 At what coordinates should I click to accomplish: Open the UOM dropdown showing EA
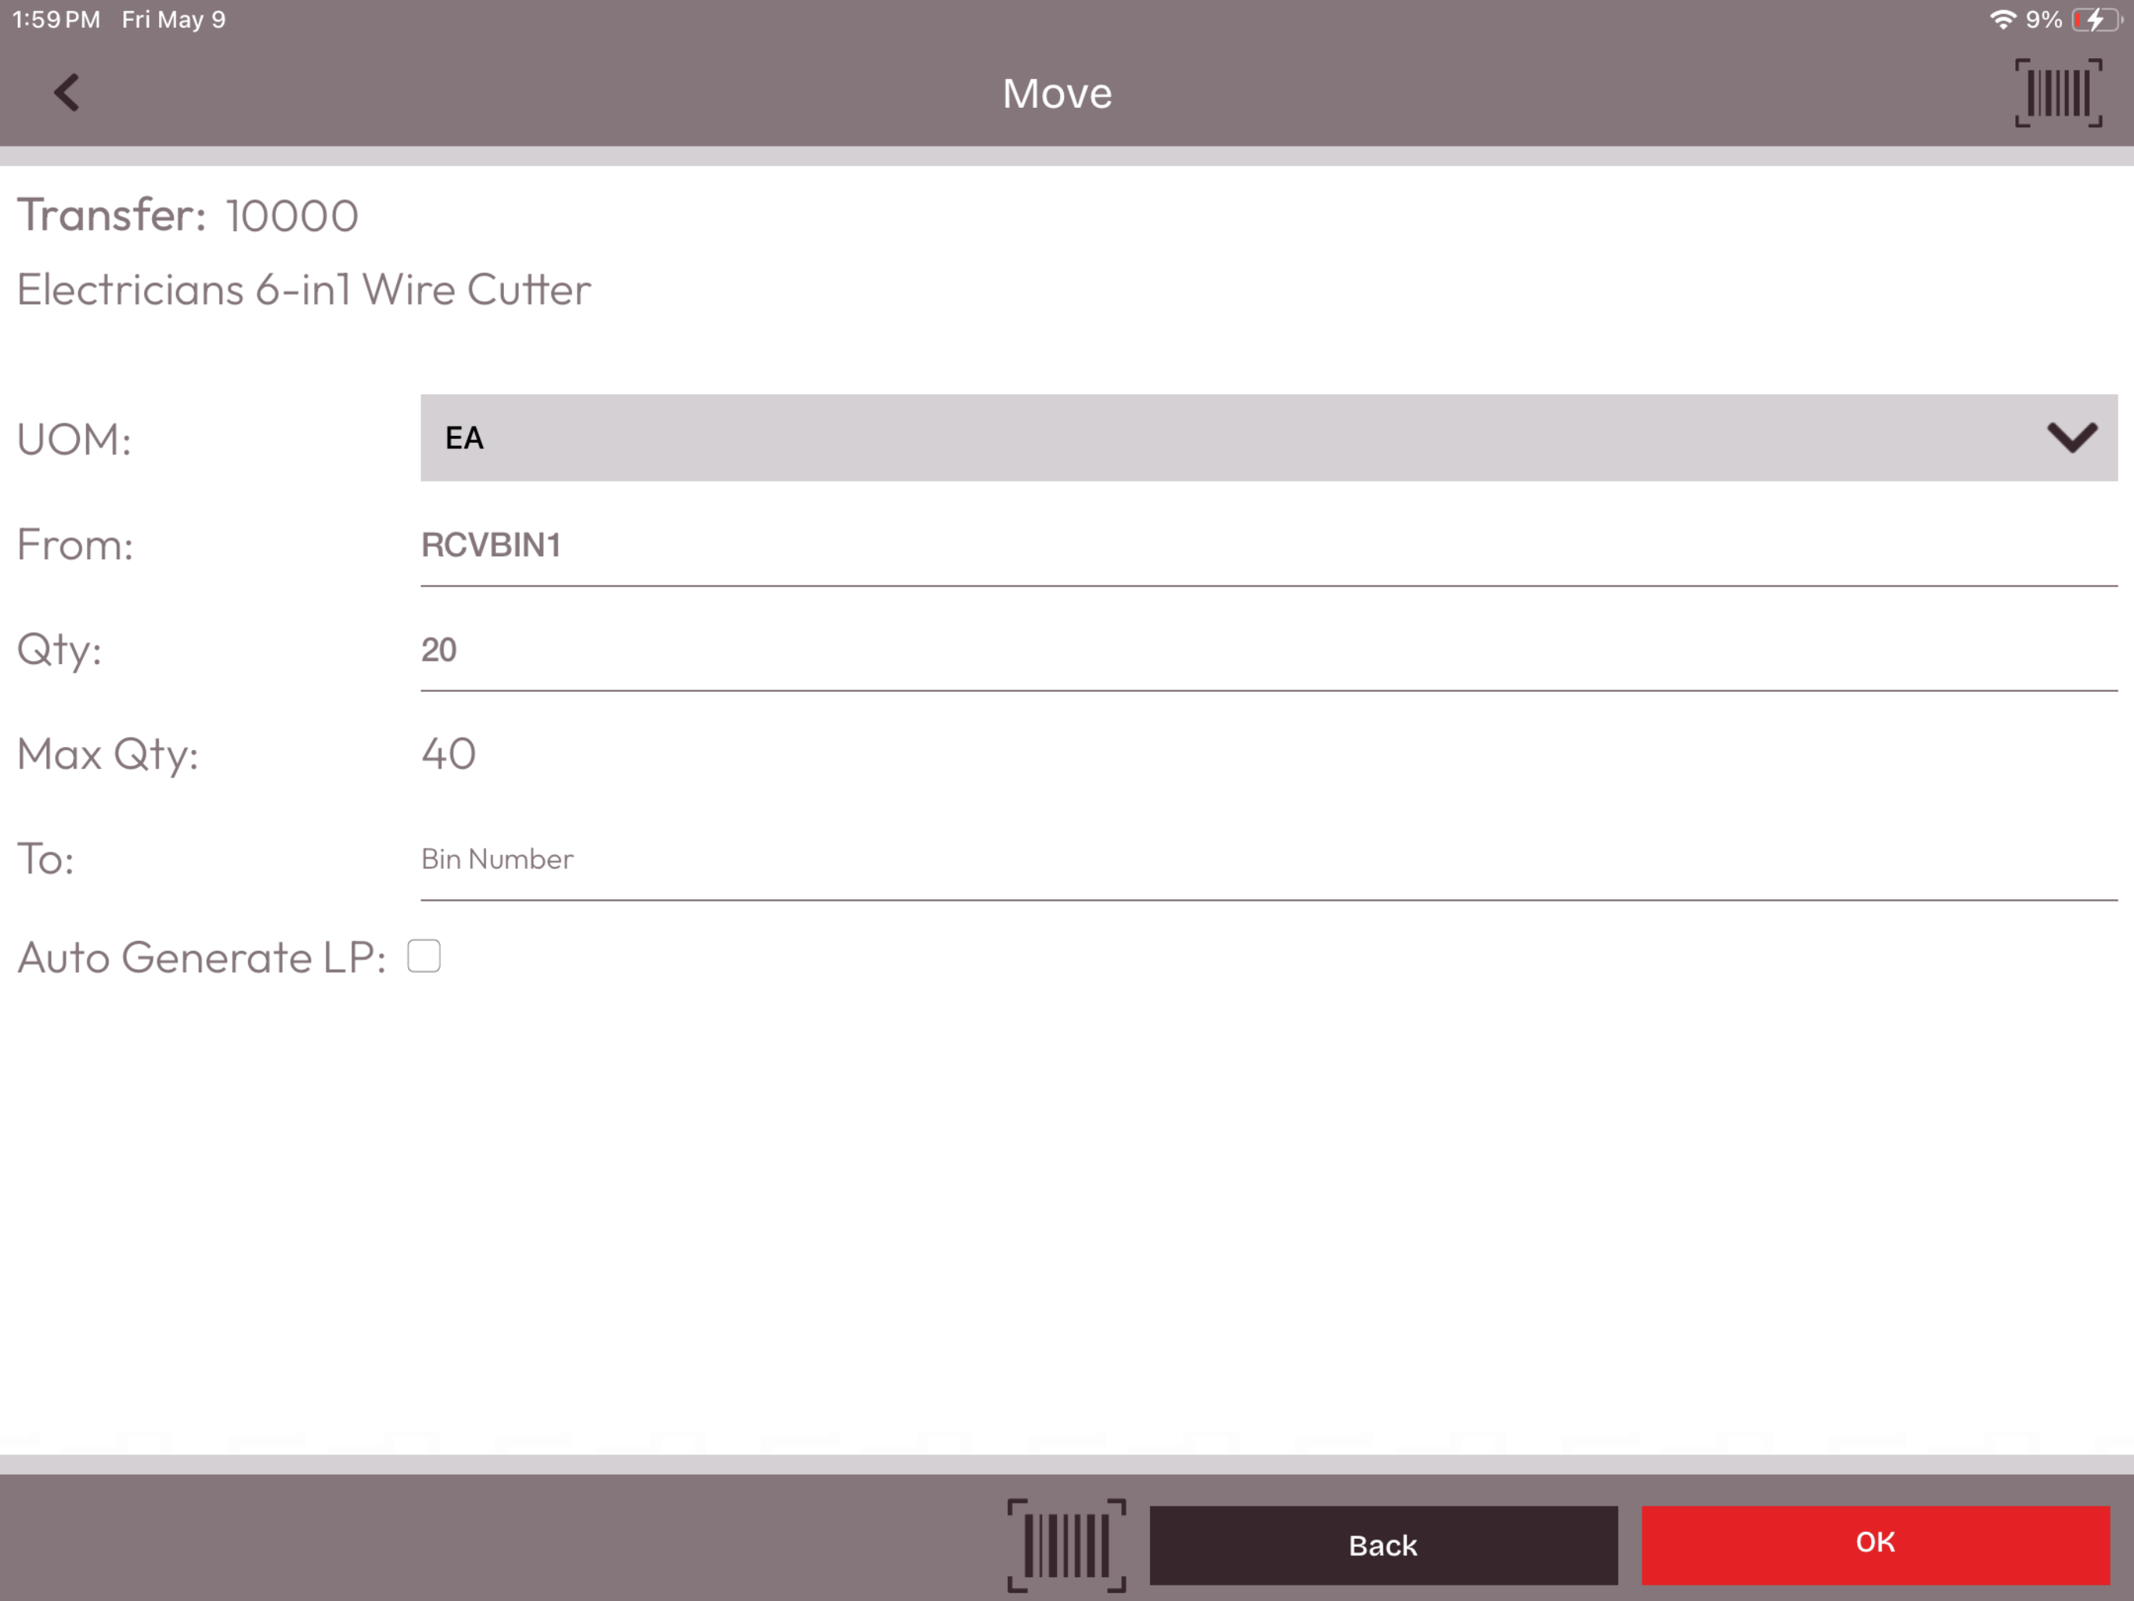[1269, 437]
